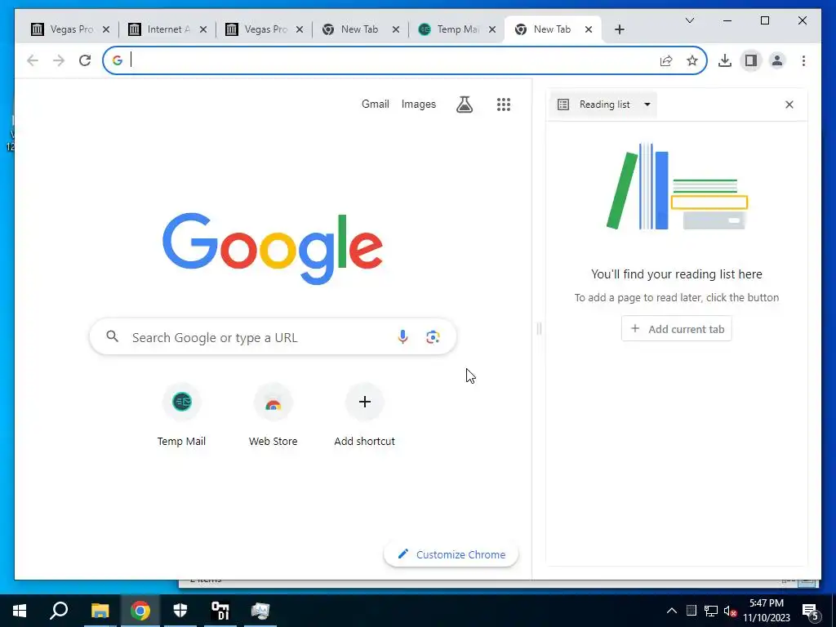Close the Temp Mail tab
The image size is (836, 627).
point(492,29)
